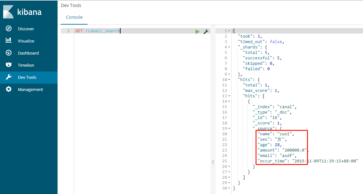Click the "successful": 5 line
363x194 pixels.
tap(262, 58)
